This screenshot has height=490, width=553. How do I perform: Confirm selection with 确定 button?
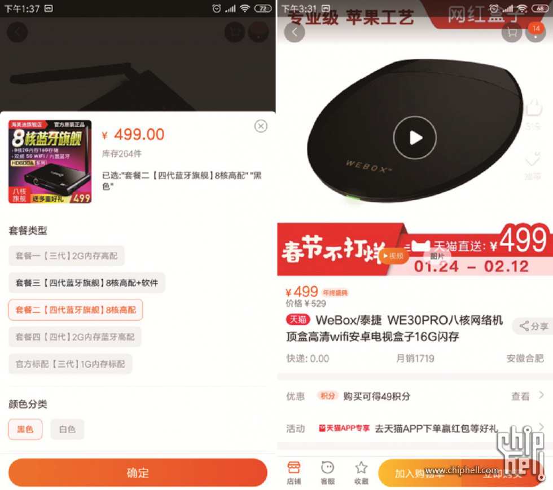coord(138,473)
